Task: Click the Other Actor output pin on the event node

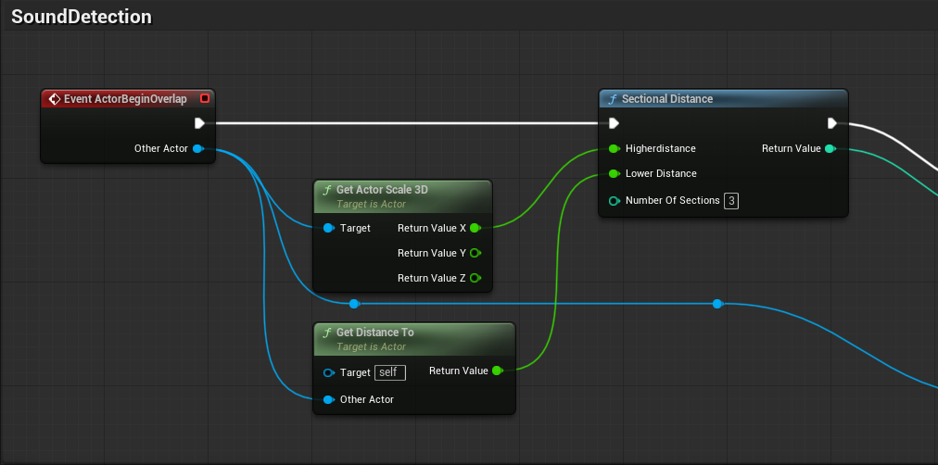Action: (x=197, y=148)
